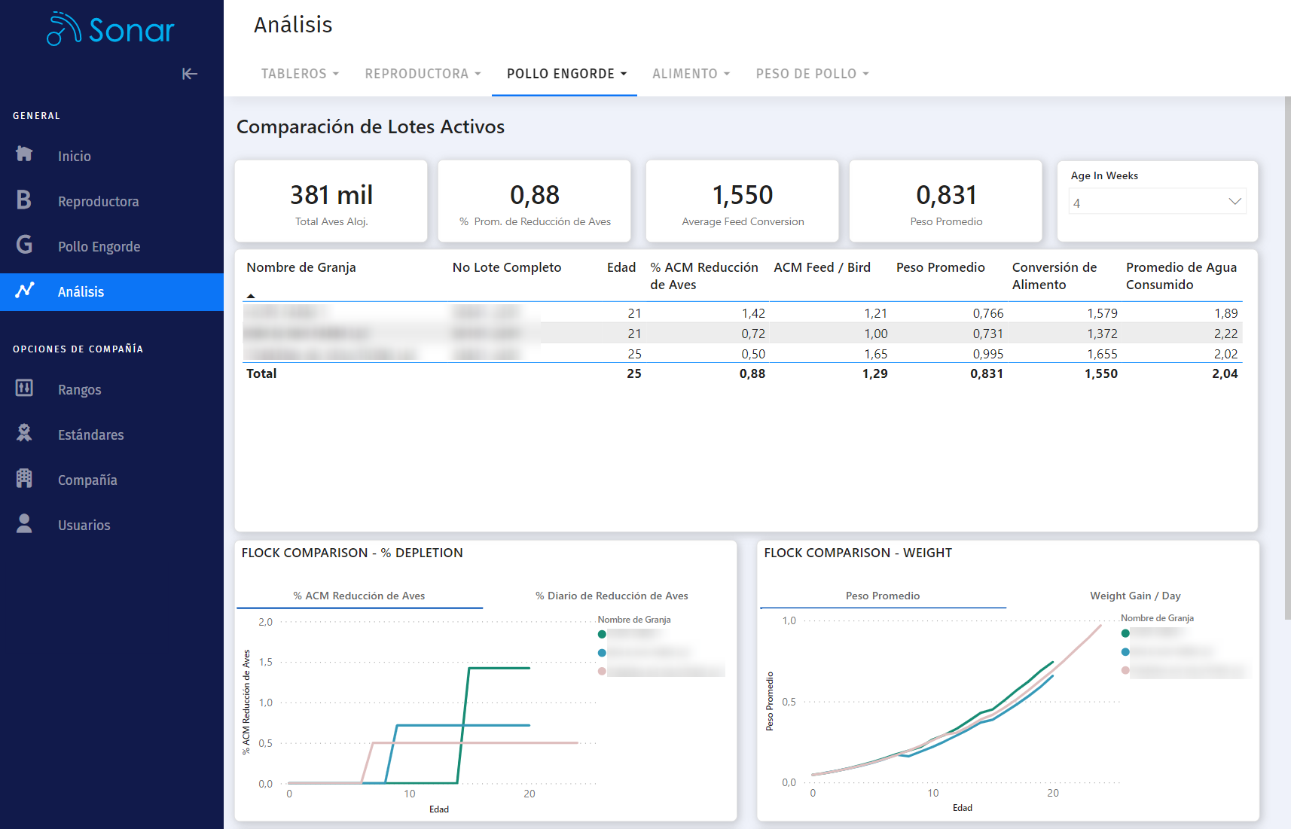The height and width of the screenshot is (829, 1291).
Task: Click the Compañía building icon
Action: pyautogui.click(x=24, y=478)
